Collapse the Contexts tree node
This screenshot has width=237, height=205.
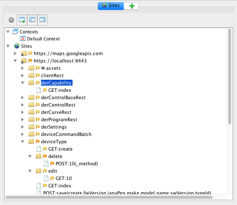(x=8, y=32)
